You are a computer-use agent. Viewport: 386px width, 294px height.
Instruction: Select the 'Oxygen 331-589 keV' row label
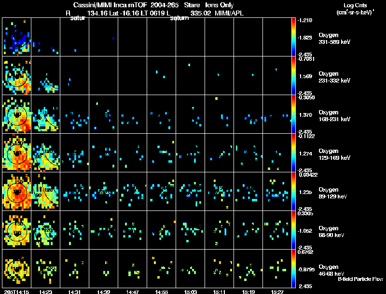tap(334, 39)
